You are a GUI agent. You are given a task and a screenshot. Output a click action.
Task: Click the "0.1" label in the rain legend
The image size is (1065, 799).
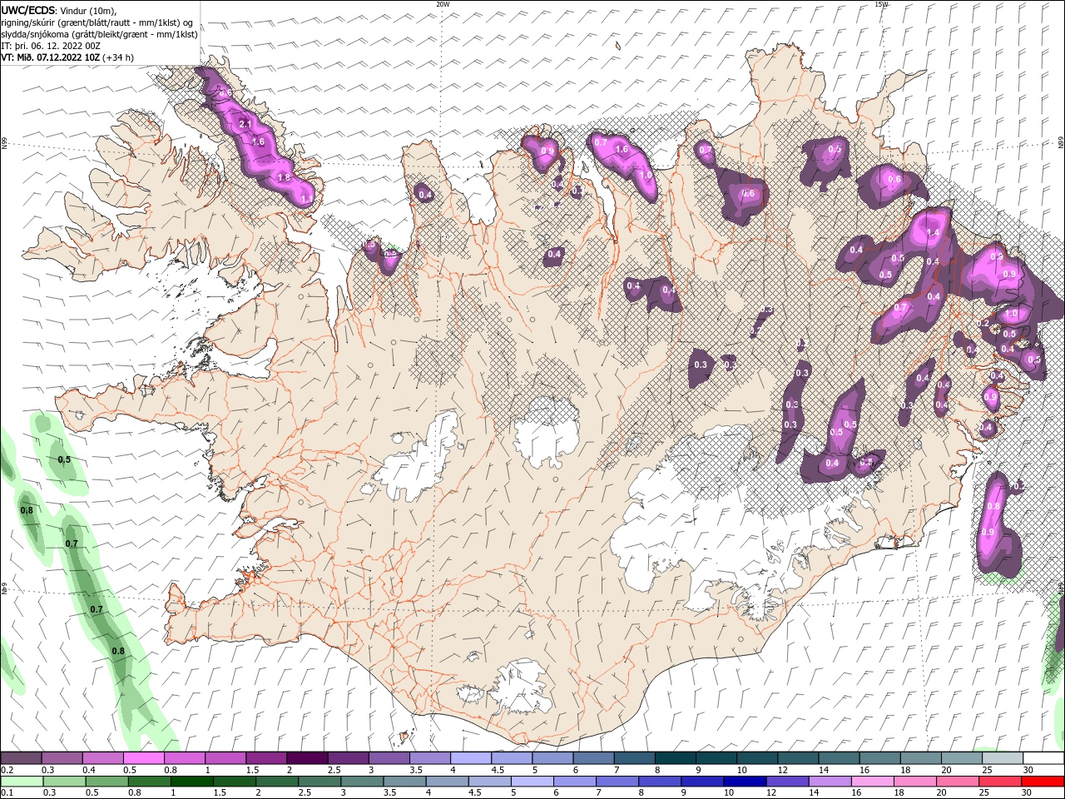coord(7,793)
